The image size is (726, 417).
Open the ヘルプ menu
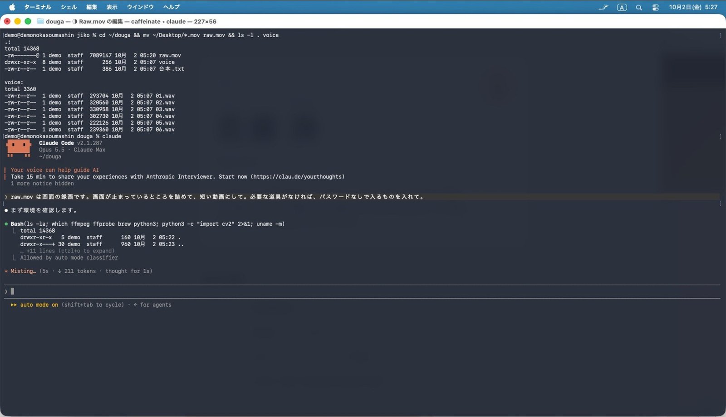[x=172, y=7]
